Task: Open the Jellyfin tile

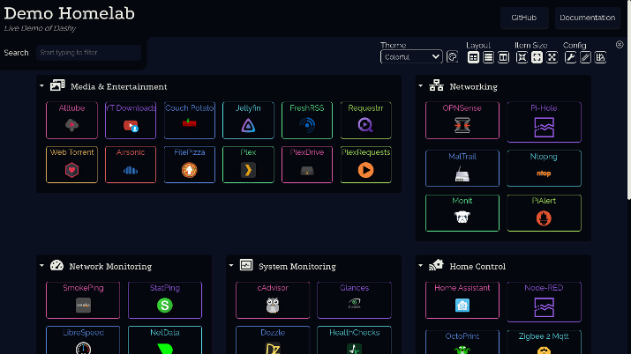Action: point(248,120)
